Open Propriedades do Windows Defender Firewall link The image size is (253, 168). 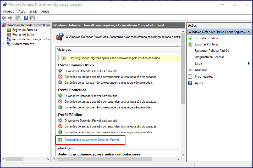point(92,140)
